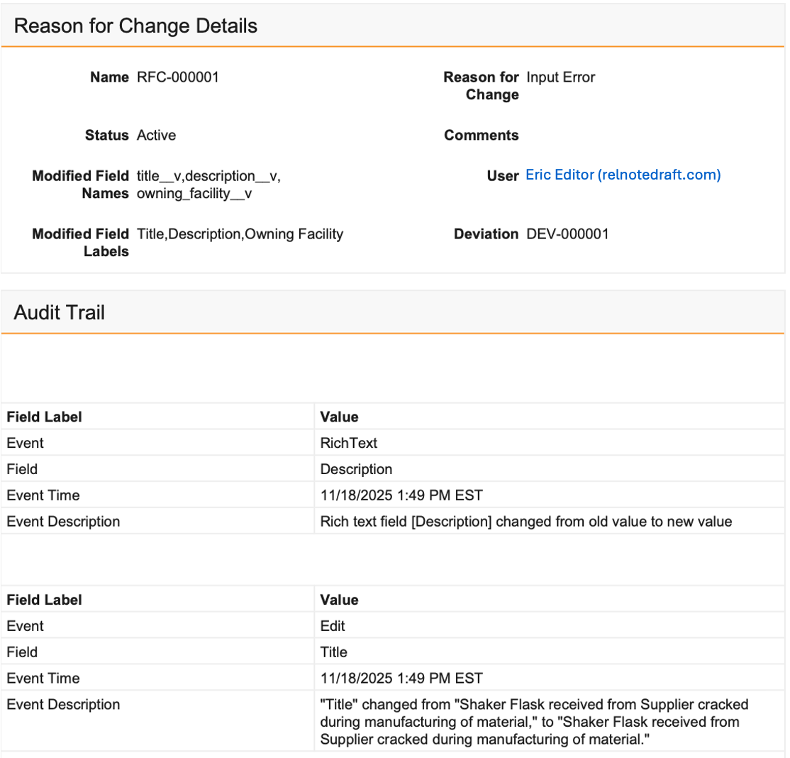Click the Rich text field changed description
This screenshot has width=790, height=758.
[525, 522]
